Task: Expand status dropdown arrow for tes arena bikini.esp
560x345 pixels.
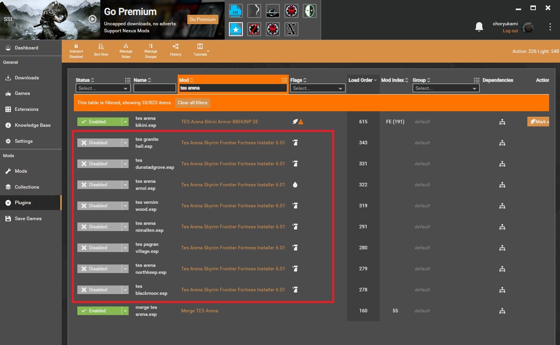Action: (x=125, y=122)
